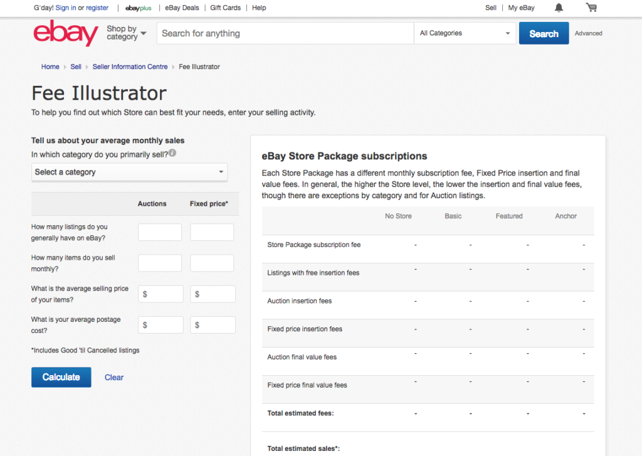Click the Fixed price listings count field
This screenshot has width=642, height=456.
pyautogui.click(x=212, y=232)
